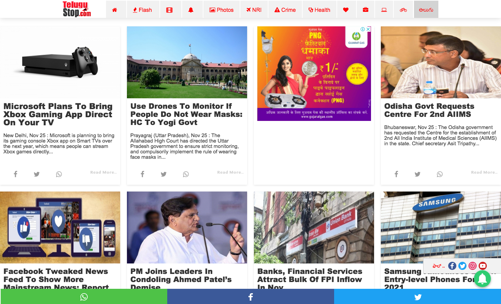Screen dimensions: 501x304
Task: Open the TeluguStop.com logo homepage
Action: tap(77, 9)
